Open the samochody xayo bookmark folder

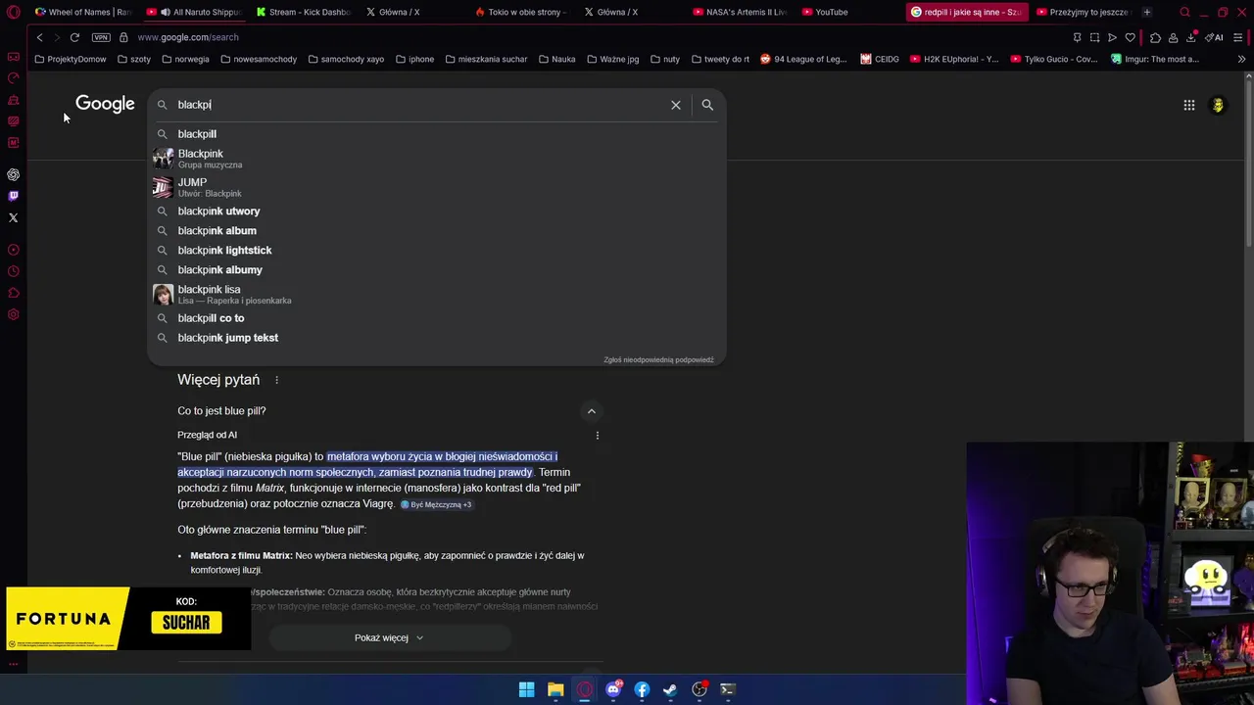click(x=346, y=59)
